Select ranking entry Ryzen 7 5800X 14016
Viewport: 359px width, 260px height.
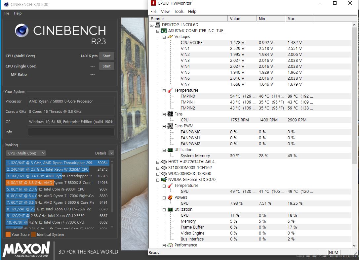coord(57,183)
